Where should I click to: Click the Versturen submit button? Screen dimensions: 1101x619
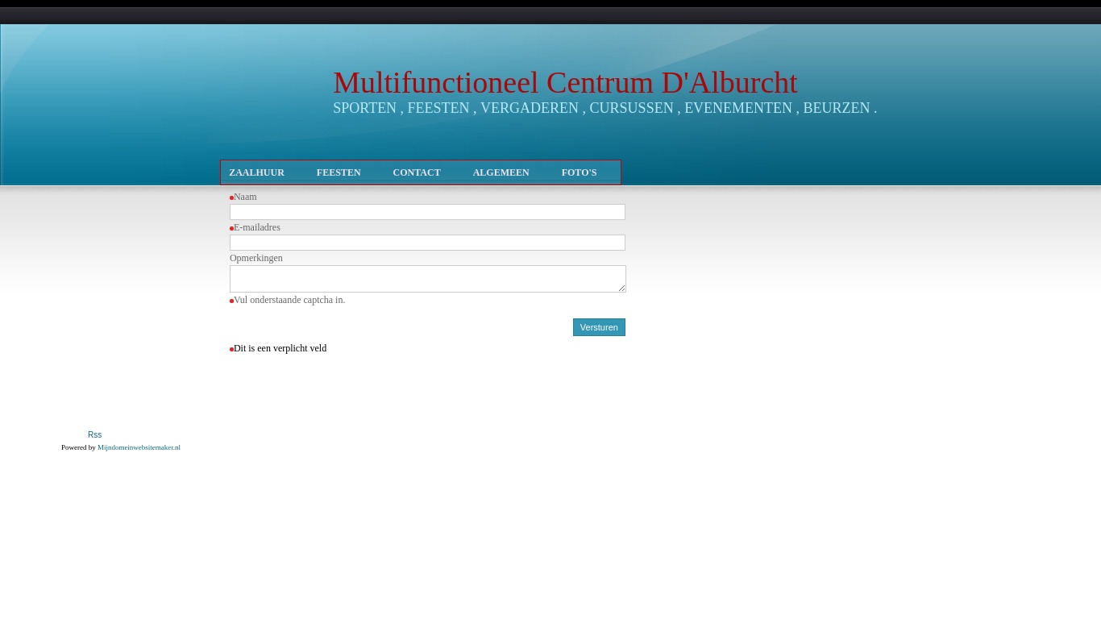click(599, 327)
